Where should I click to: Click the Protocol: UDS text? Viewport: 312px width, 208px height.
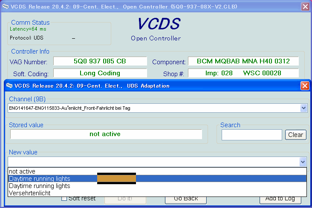pyautogui.click(x=26, y=38)
